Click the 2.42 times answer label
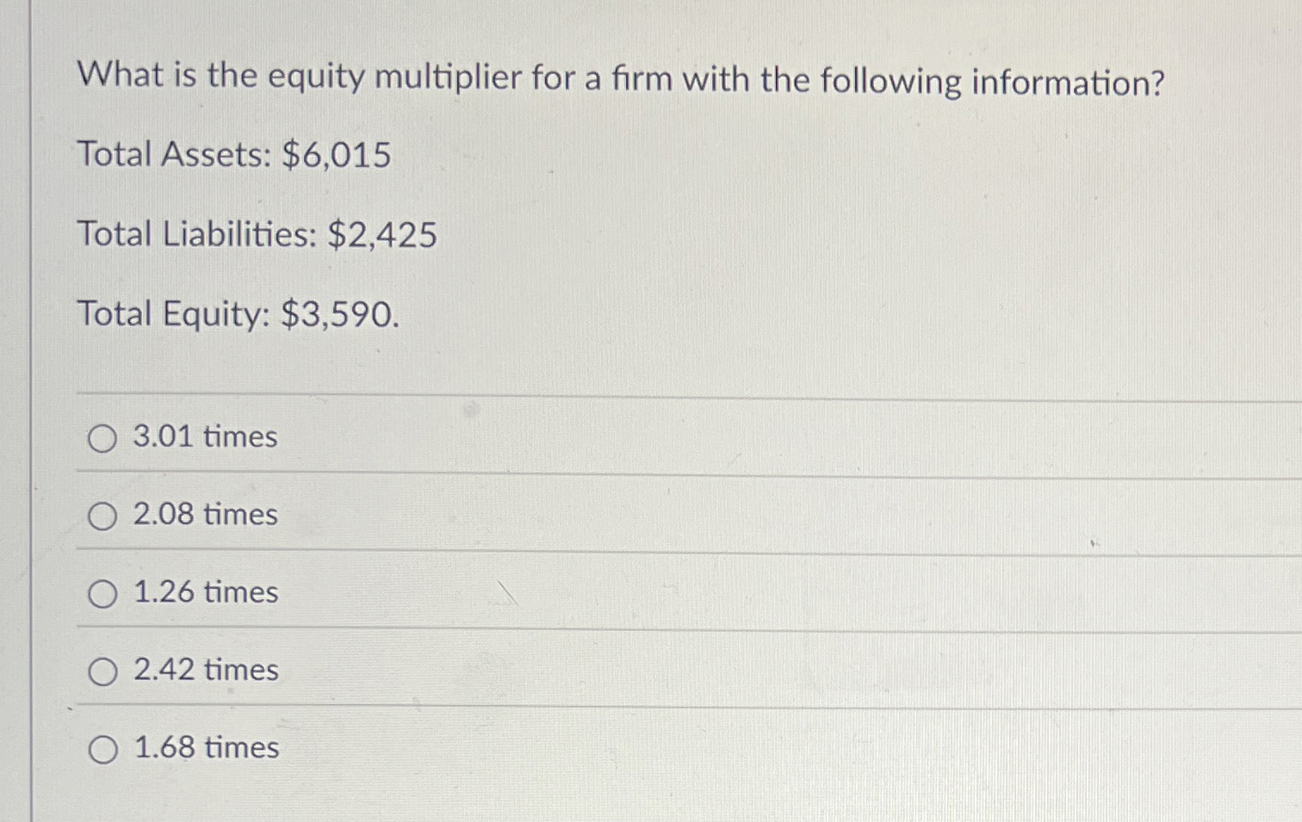Screen dimensions: 1302x822 (x=204, y=671)
